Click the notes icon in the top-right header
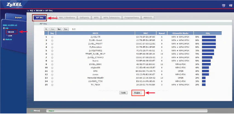The width and height of the screenshot is (234, 114). coord(223,5)
